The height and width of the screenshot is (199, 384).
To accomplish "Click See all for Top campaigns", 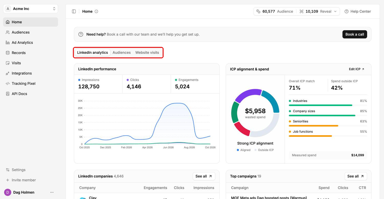I will 356,176.
